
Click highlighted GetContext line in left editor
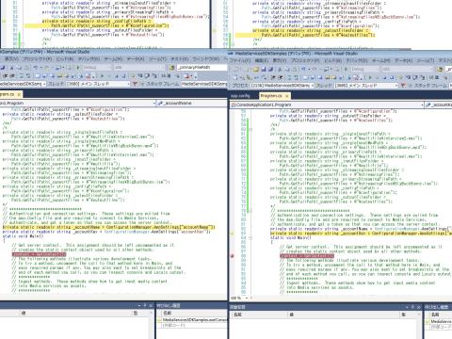click(39, 254)
